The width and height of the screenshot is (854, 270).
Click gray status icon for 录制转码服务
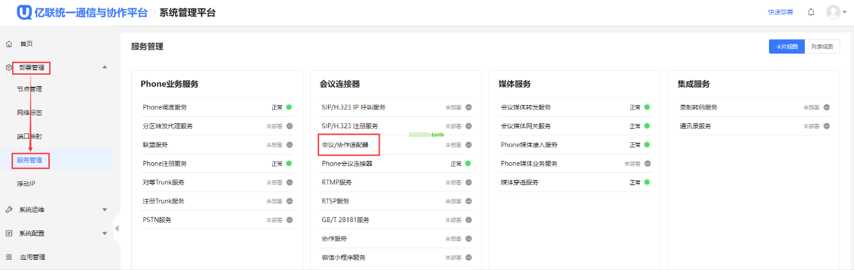tap(827, 107)
